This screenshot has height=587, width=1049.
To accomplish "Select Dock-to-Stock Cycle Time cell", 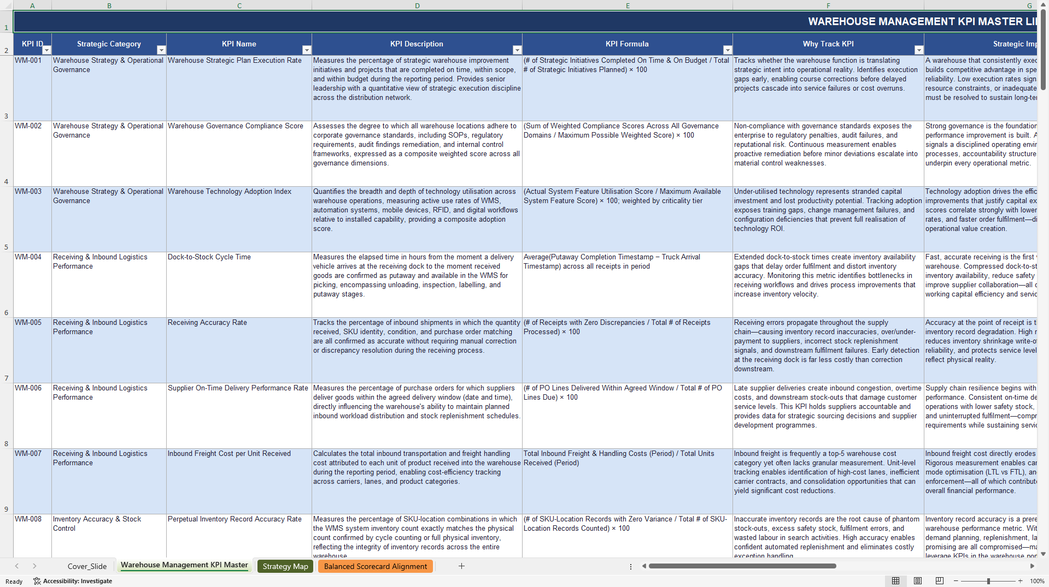I will (x=239, y=284).
